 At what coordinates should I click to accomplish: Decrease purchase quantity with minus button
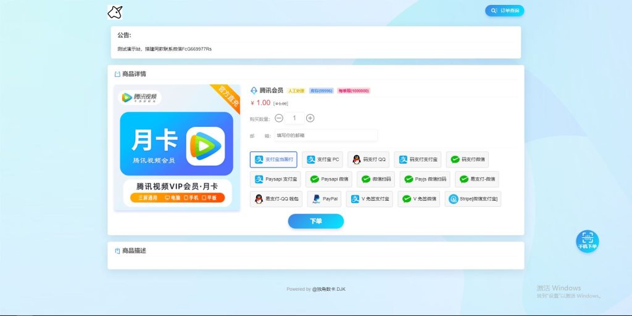click(279, 118)
